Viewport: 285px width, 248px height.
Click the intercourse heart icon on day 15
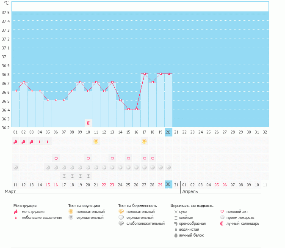128,158
